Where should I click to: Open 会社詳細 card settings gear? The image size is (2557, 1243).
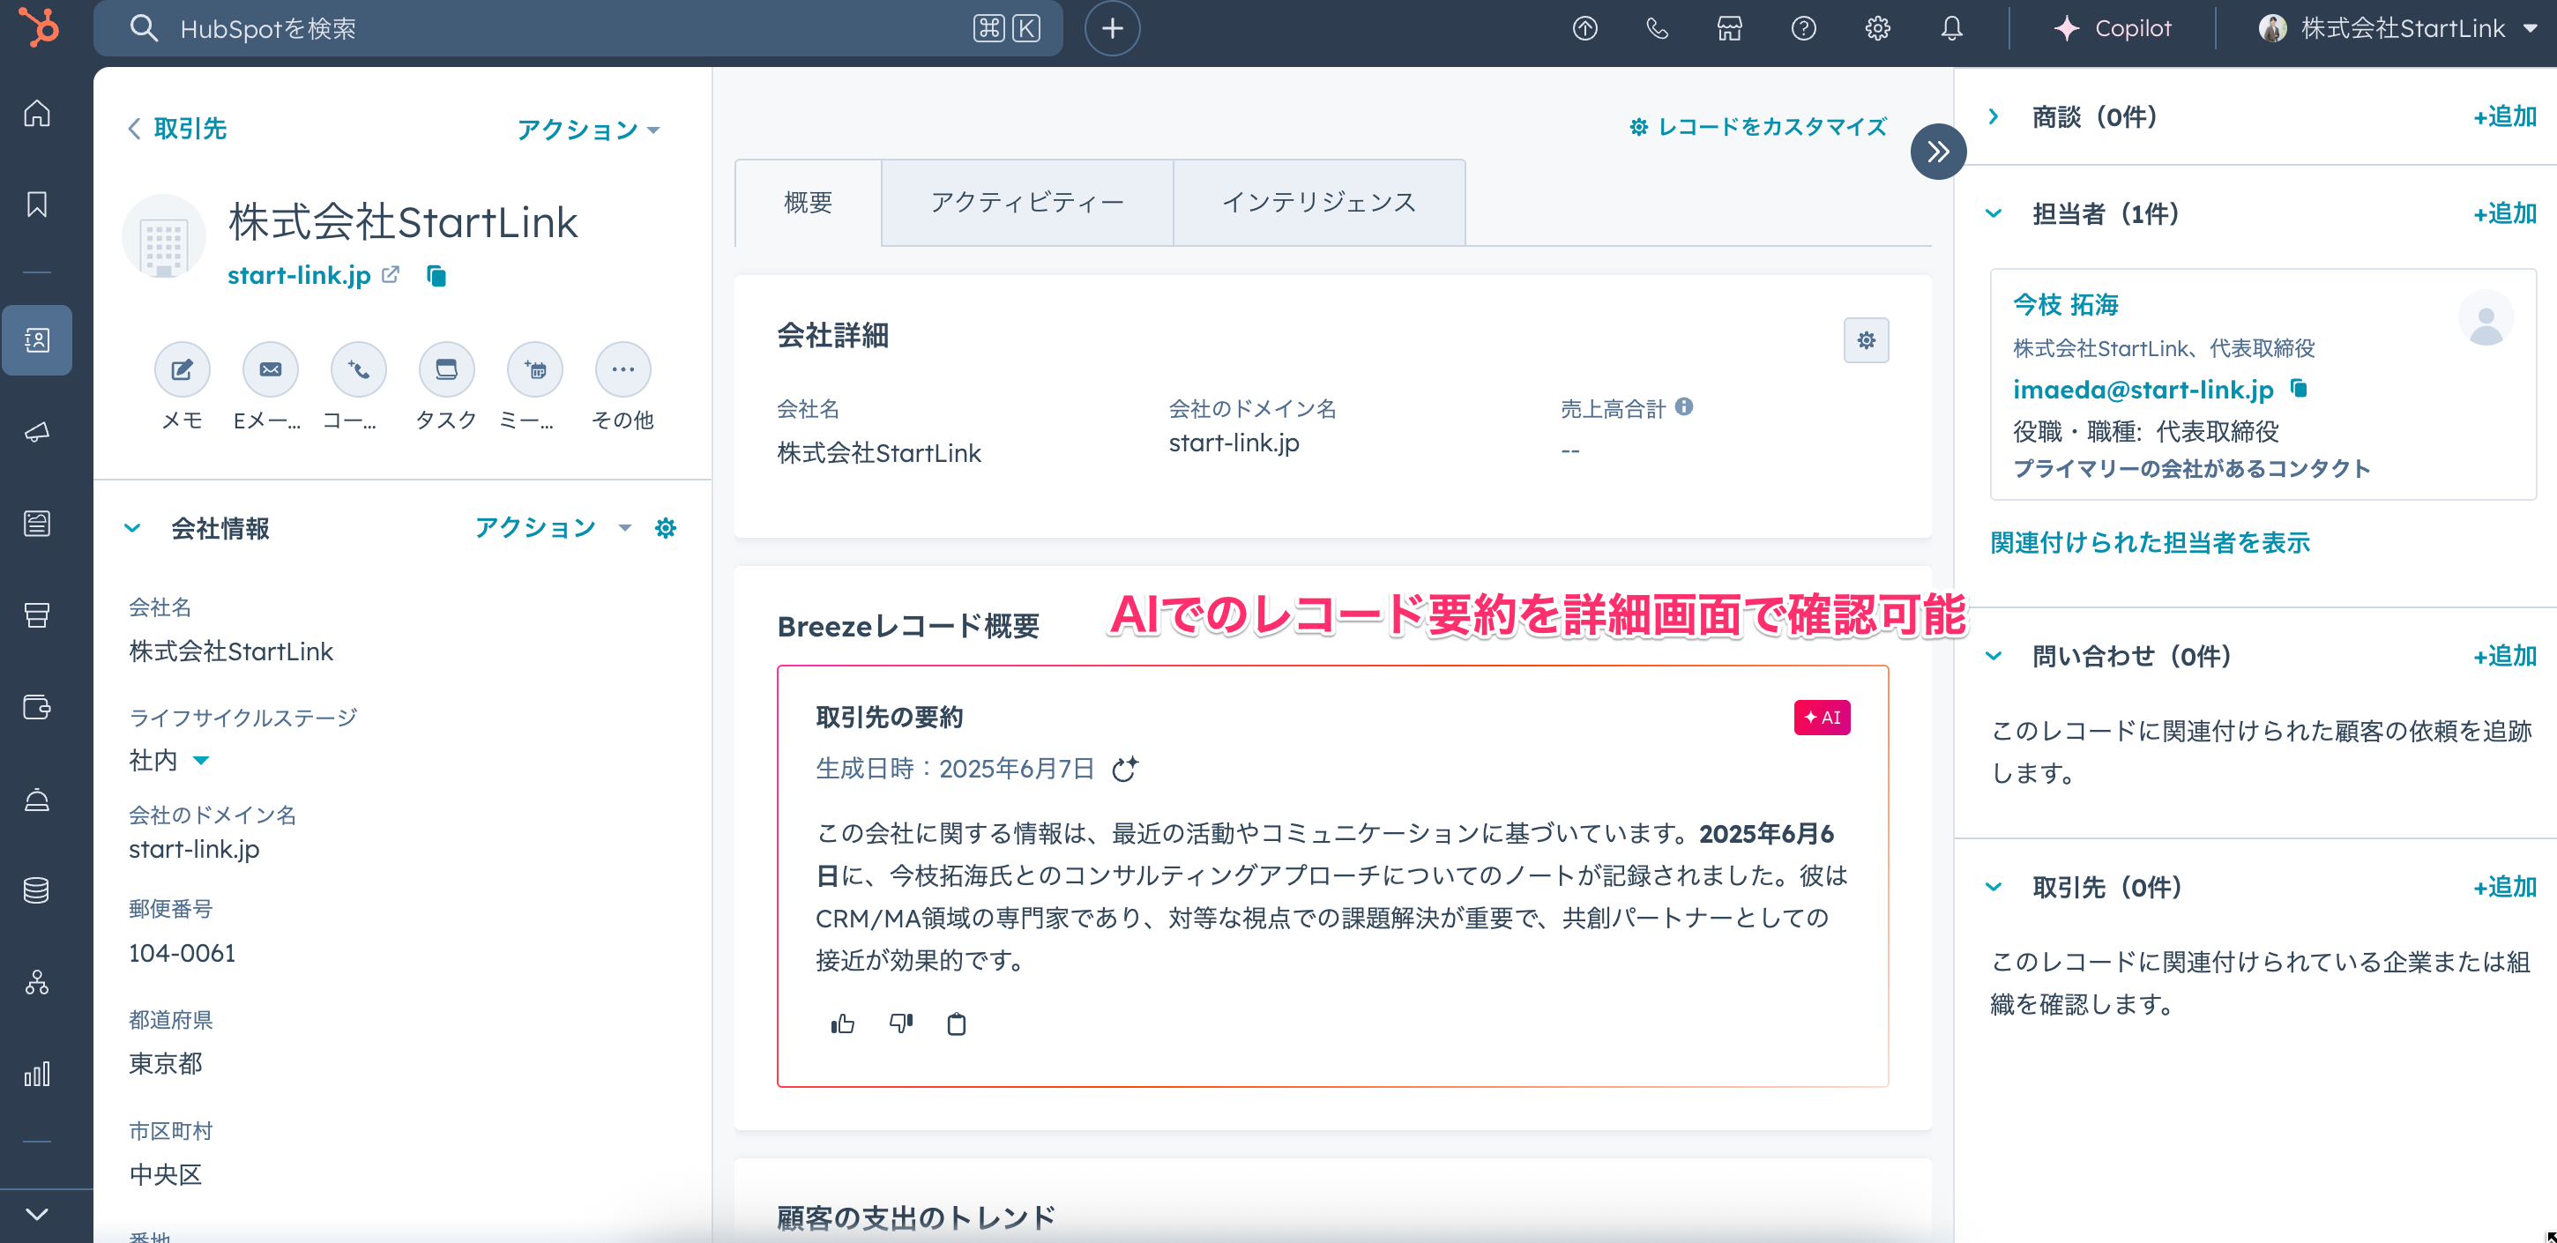coord(1866,340)
